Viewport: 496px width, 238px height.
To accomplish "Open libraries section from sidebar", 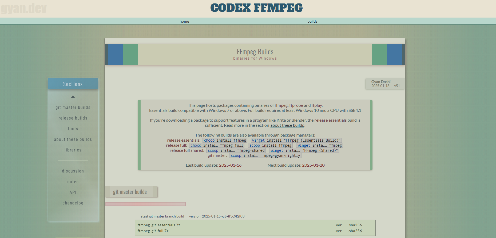I will coord(73,150).
